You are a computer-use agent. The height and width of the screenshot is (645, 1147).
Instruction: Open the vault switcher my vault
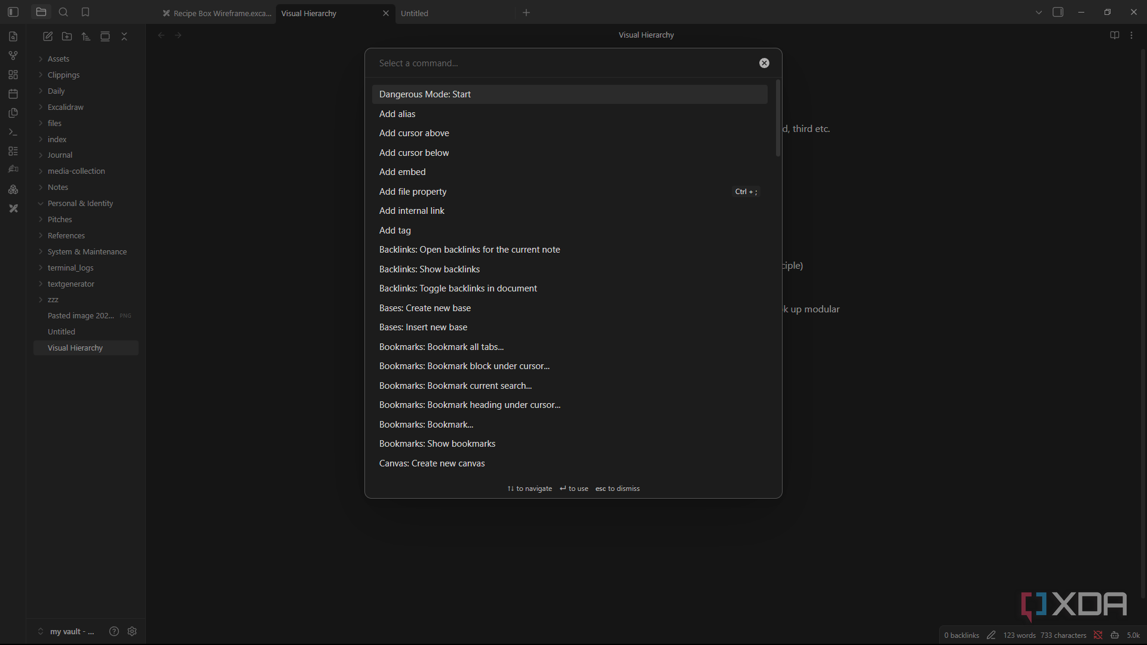tap(66, 631)
